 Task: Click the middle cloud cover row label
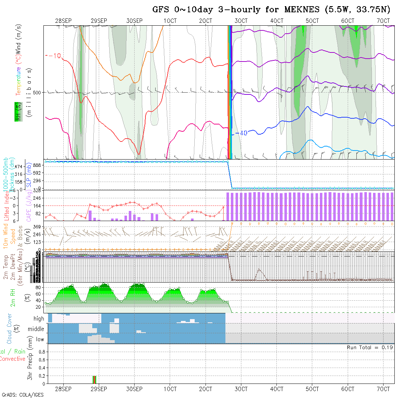point(36,329)
